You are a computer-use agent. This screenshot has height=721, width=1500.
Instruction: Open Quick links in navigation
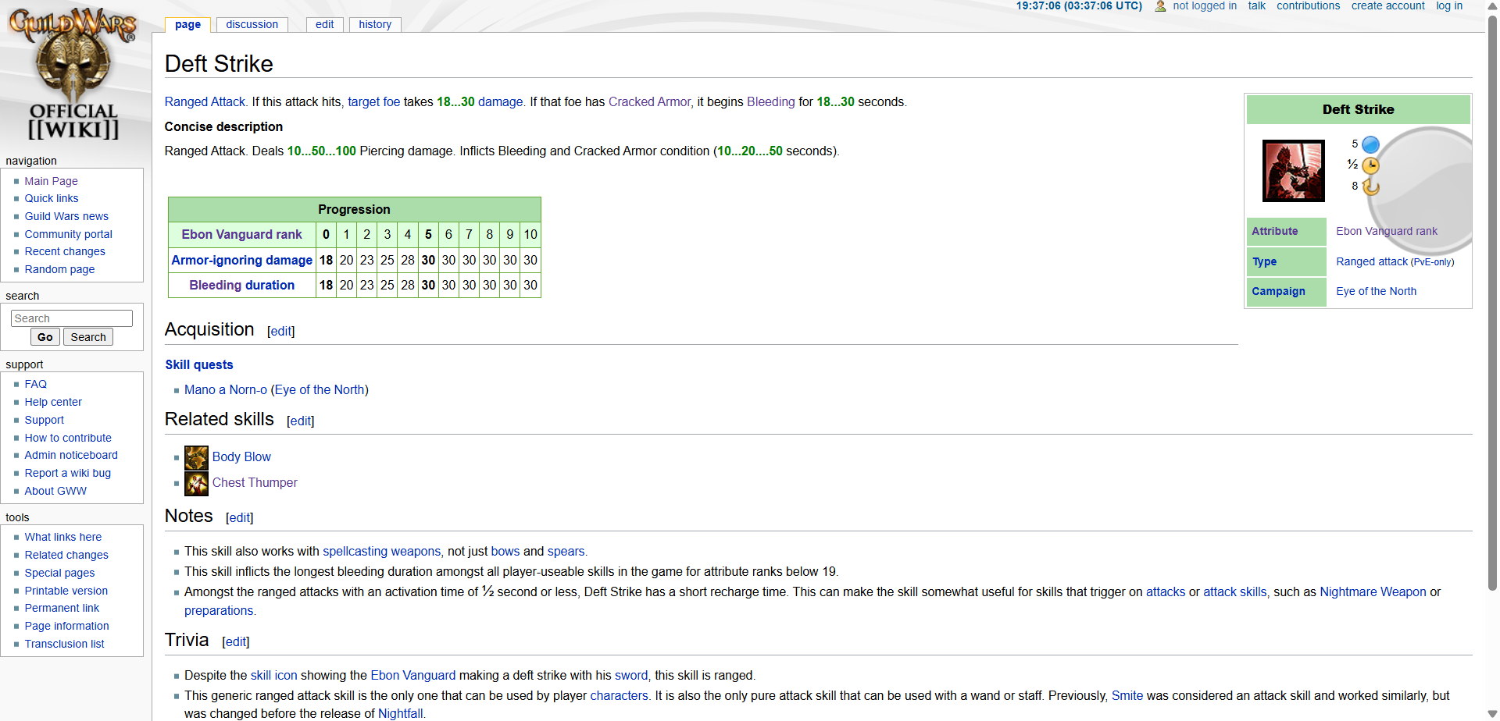tap(51, 198)
